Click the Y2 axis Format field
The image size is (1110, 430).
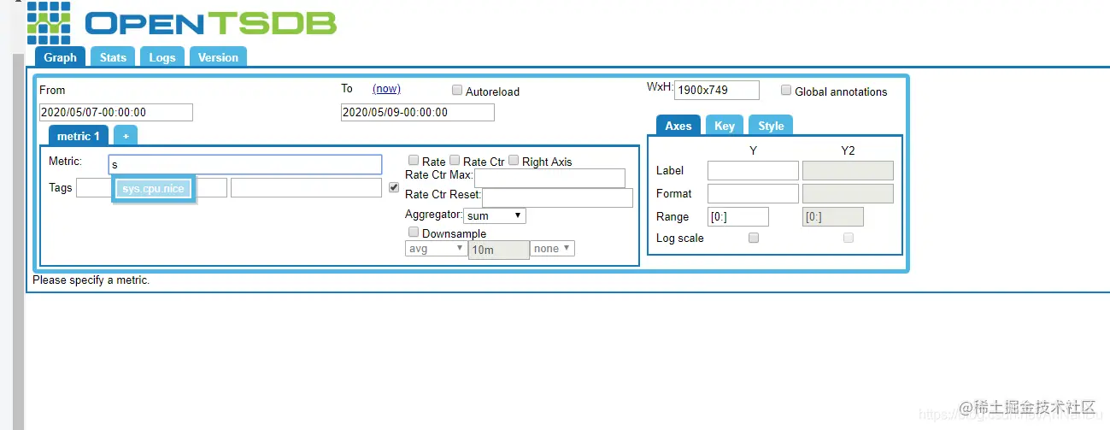[x=848, y=193]
